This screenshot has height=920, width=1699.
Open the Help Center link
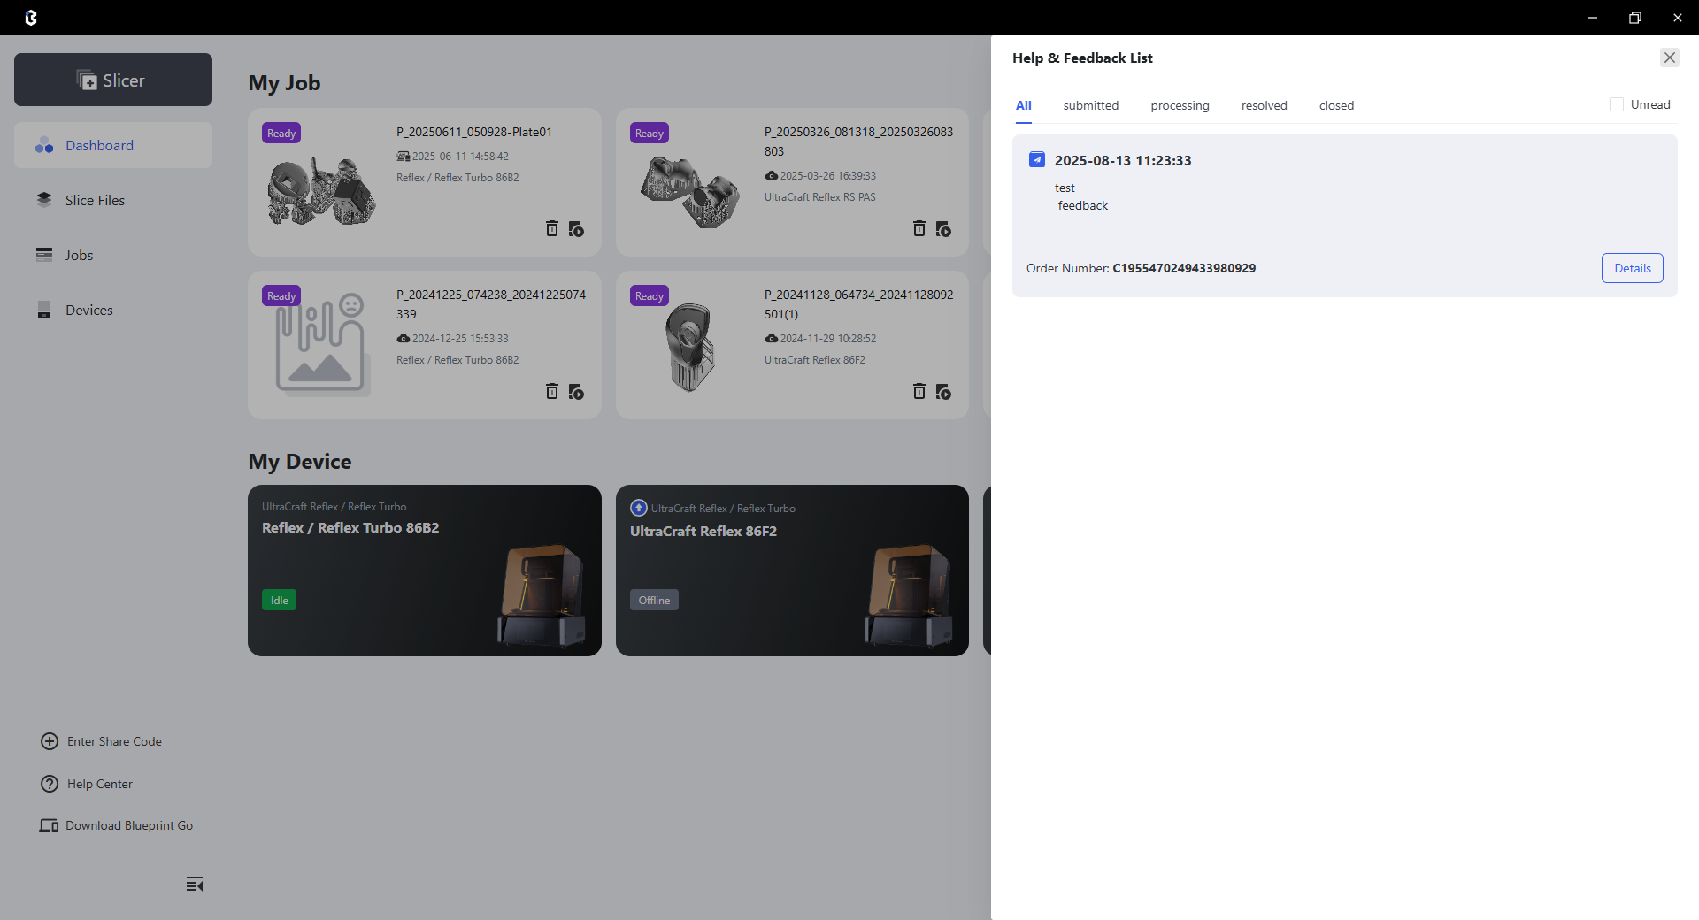(99, 784)
